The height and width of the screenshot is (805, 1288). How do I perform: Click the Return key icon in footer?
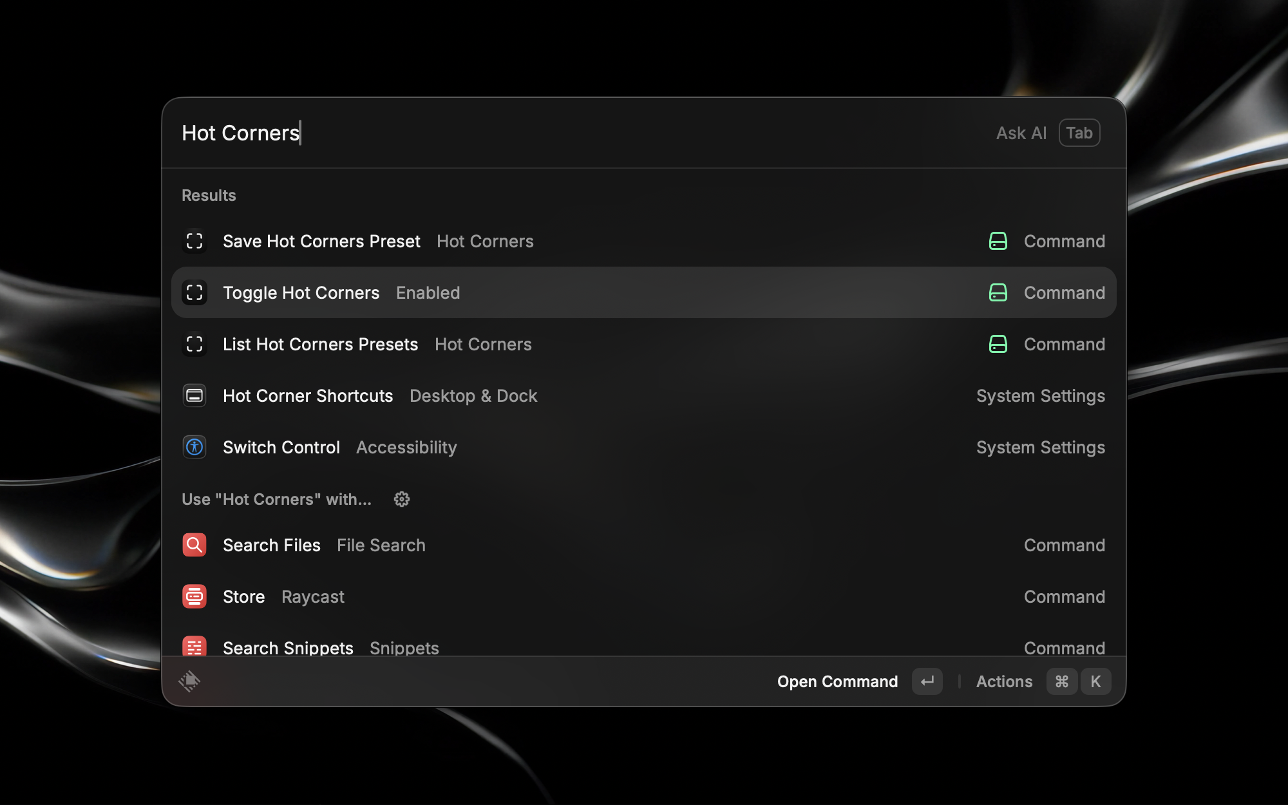[x=927, y=681]
